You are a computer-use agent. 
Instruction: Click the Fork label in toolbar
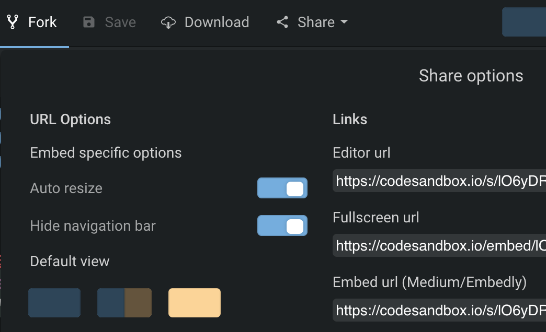click(x=42, y=22)
